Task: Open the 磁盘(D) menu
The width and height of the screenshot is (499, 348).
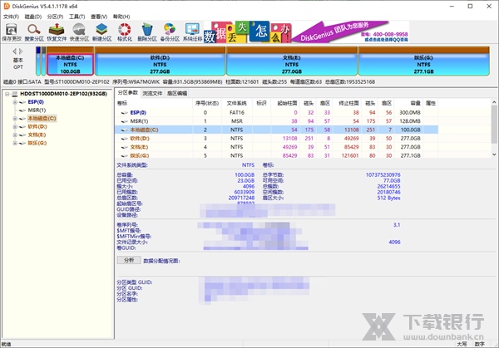Action: point(32,16)
